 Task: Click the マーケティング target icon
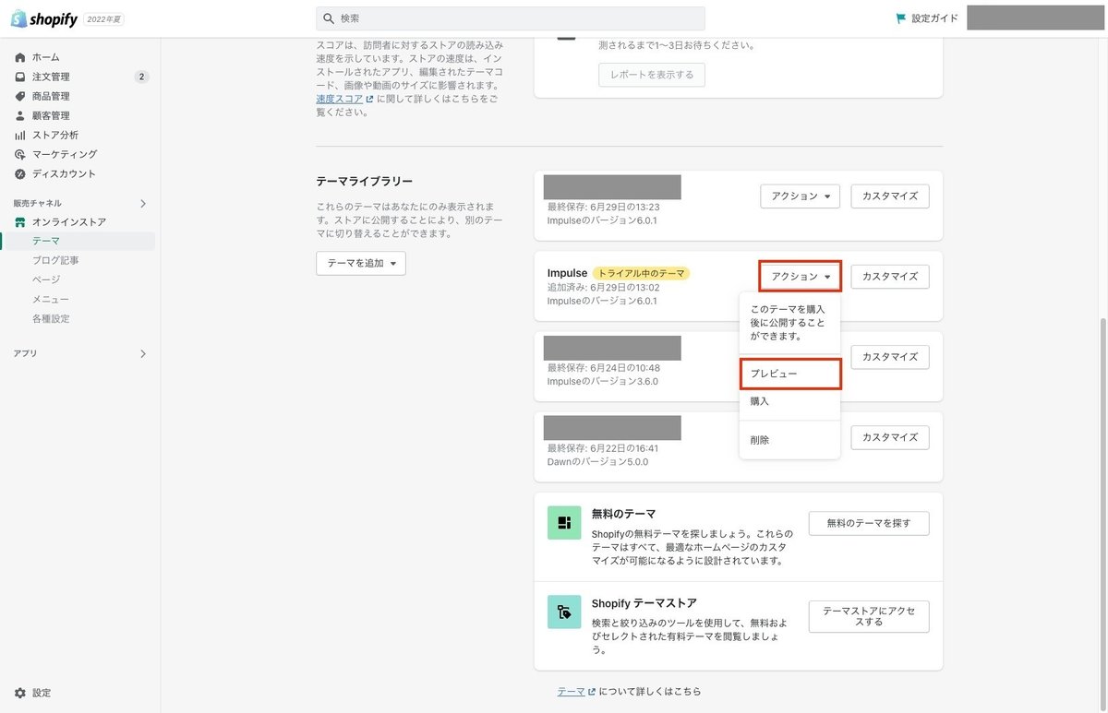(20, 154)
